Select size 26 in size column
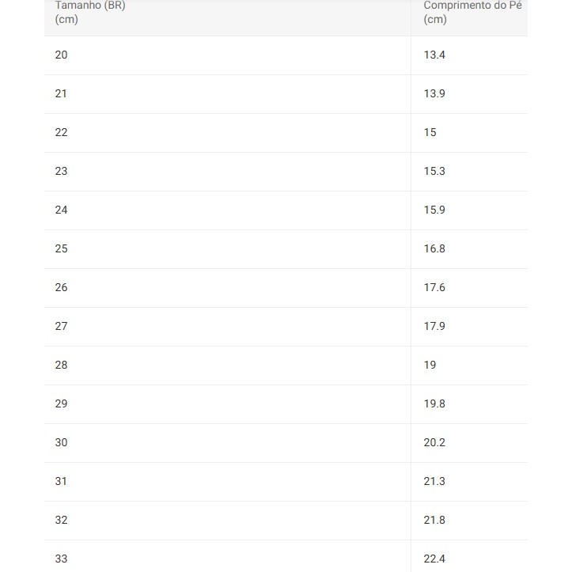572x572 pixels. 62,287
